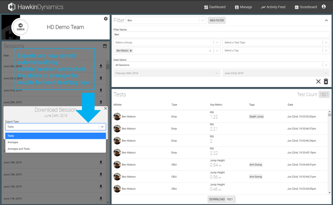Select Tests export option

[x=56, y=136]
